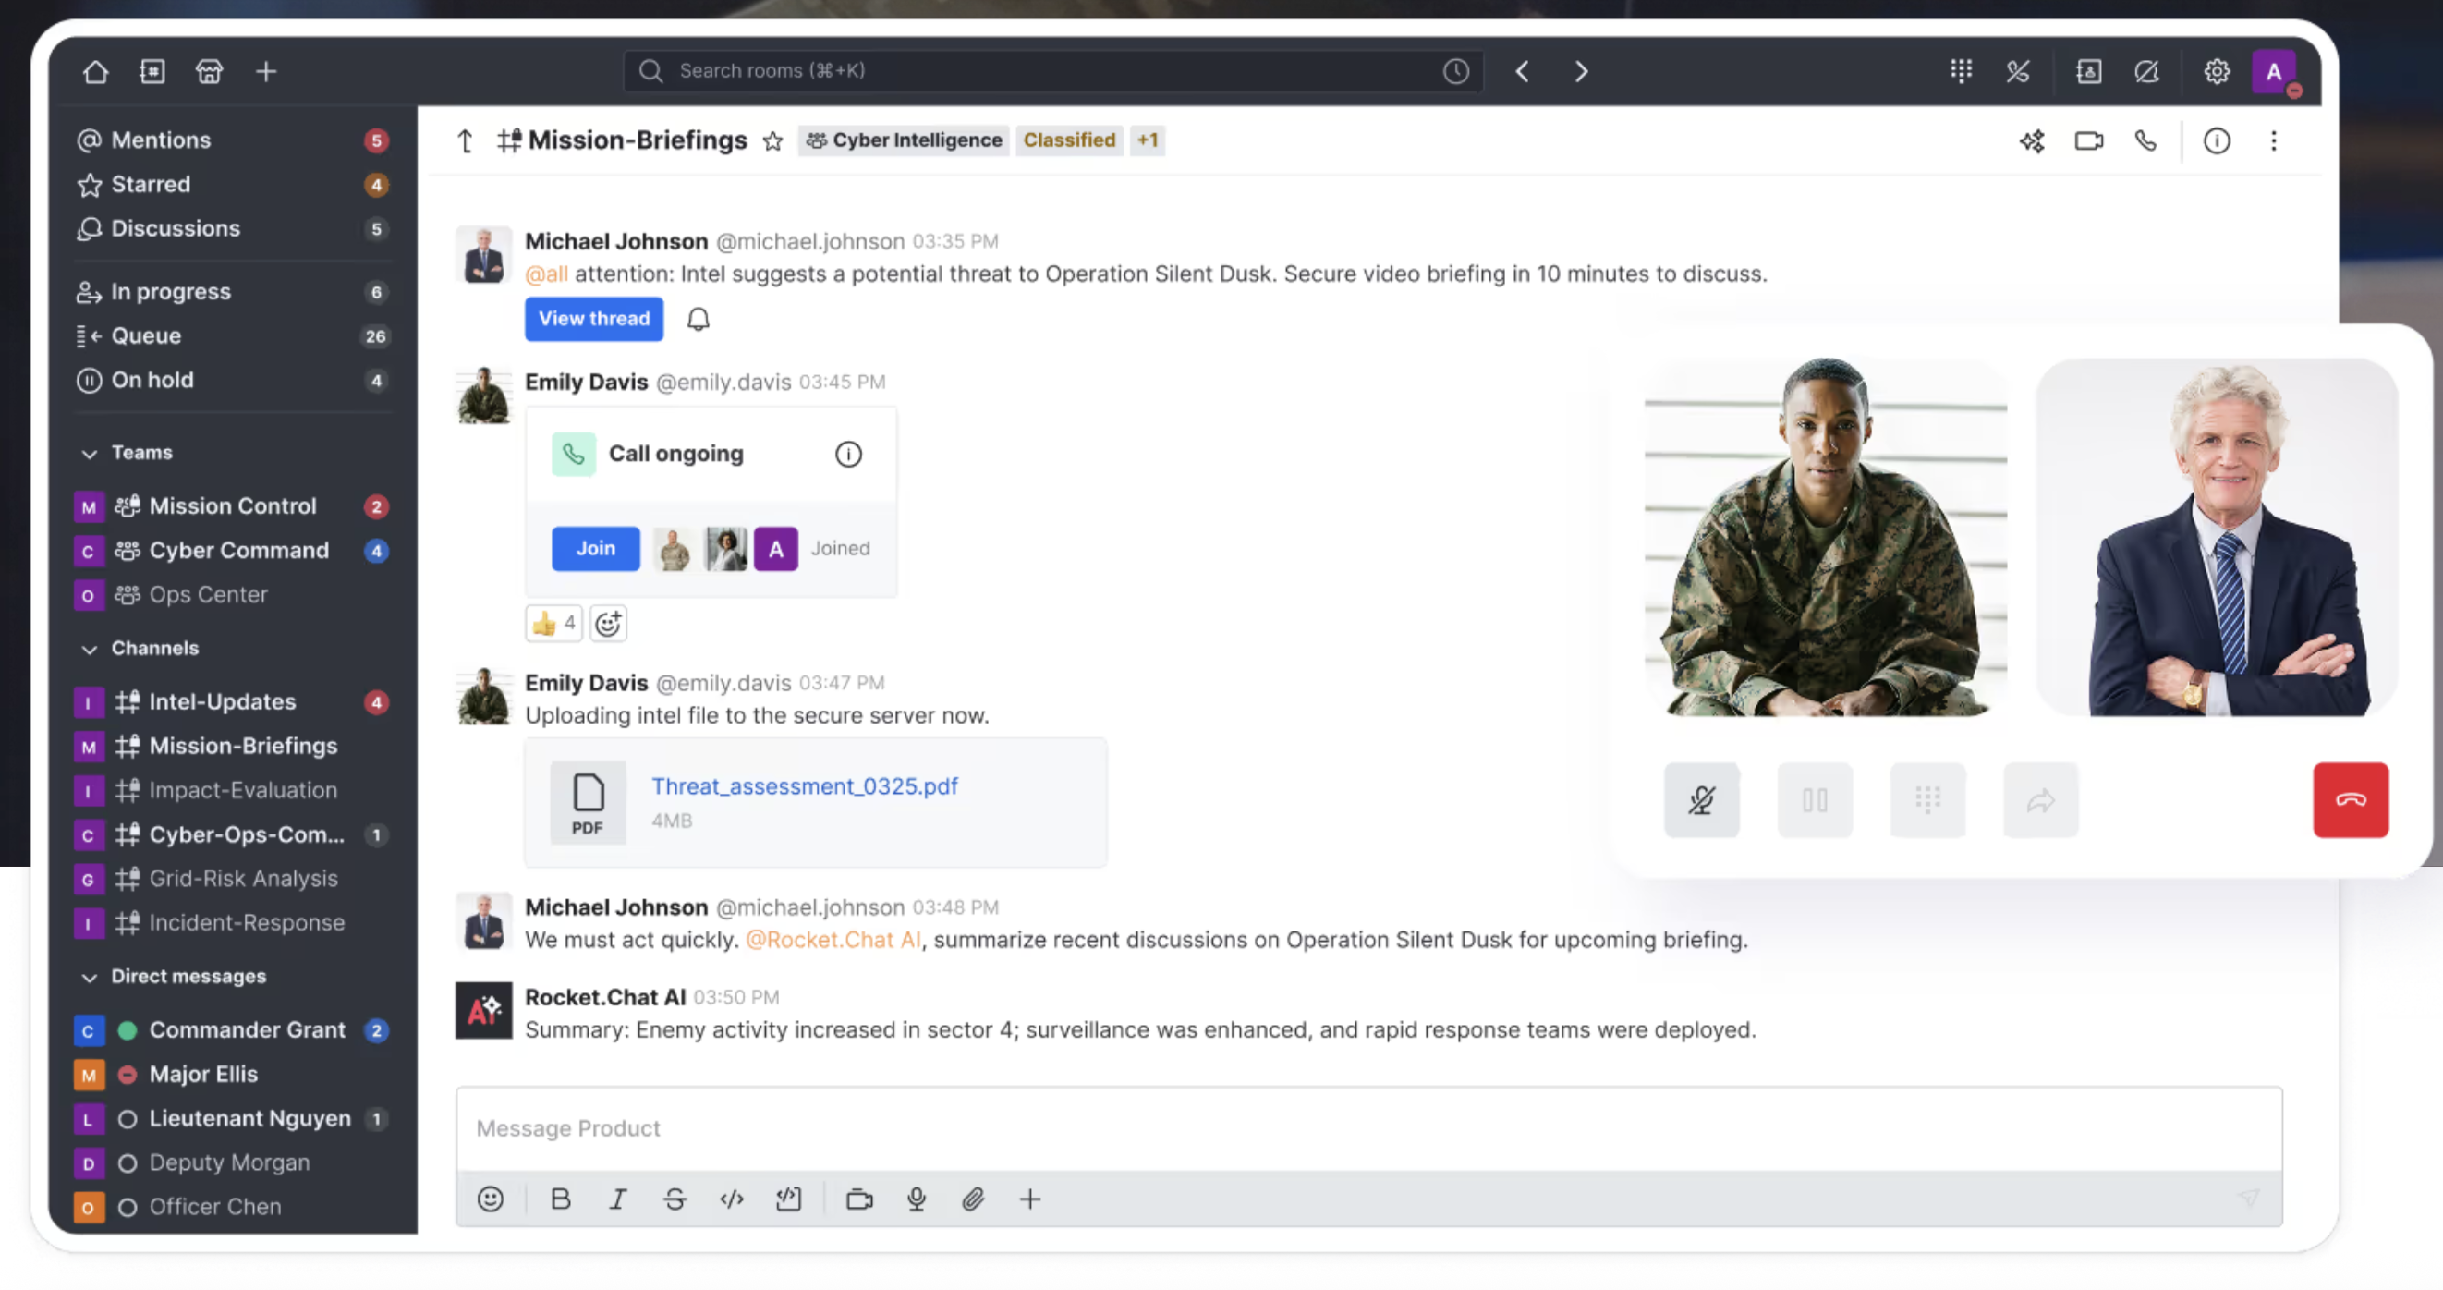The width and height of the screenshot is (2443, 1290).
Task: Toggle strikethrough formatting in composer
Action: (675, 1199)
